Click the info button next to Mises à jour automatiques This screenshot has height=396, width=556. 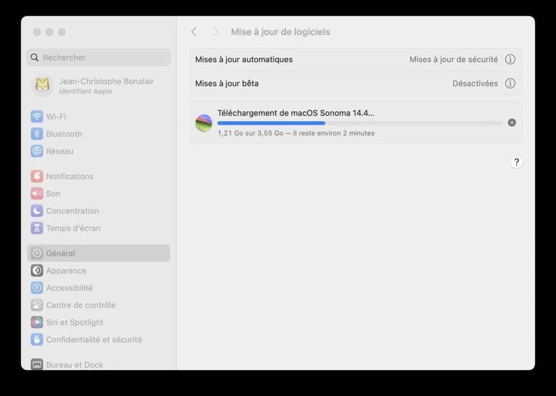[x=510, y=59]
